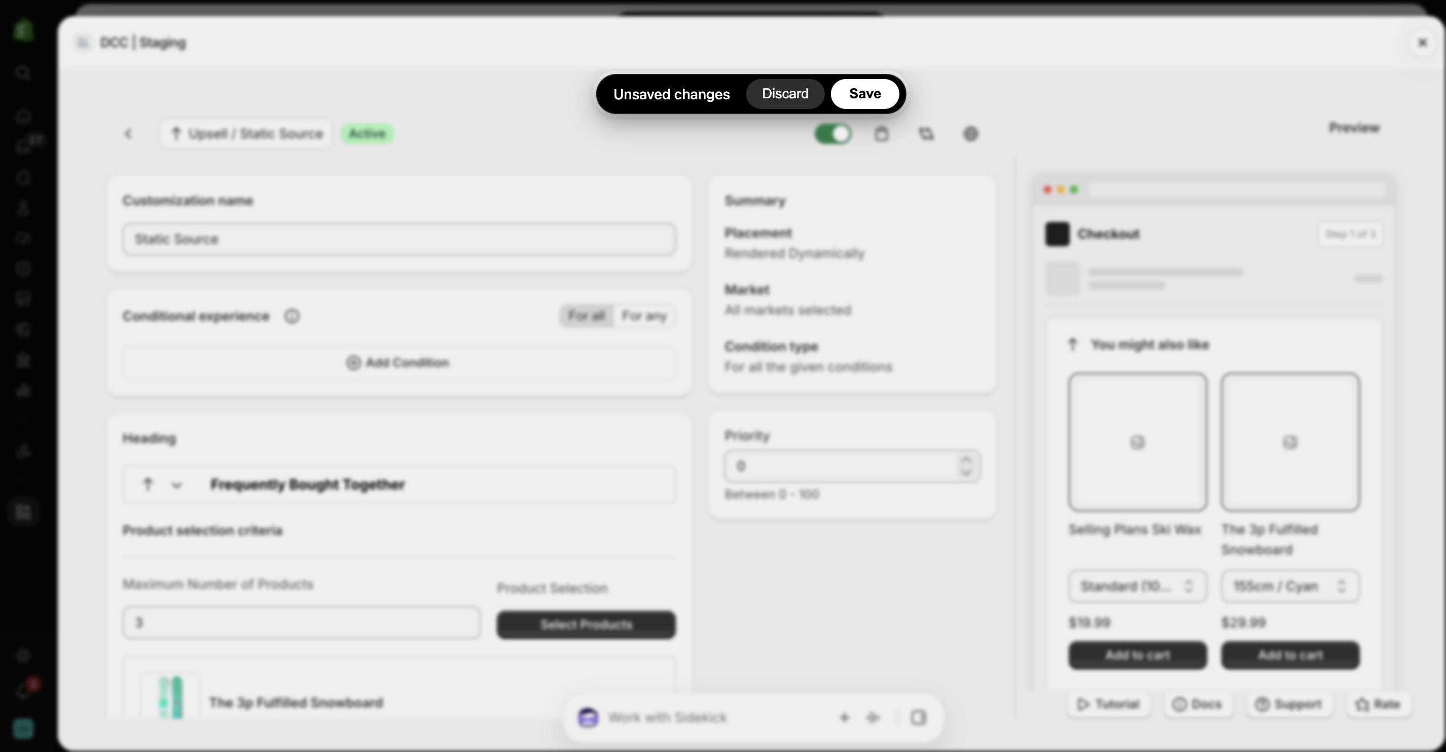Image resolution: width=1446 pixels, height=752 pixels.
Task: Save the unsaved changes
Action: [x=864, y=94]
